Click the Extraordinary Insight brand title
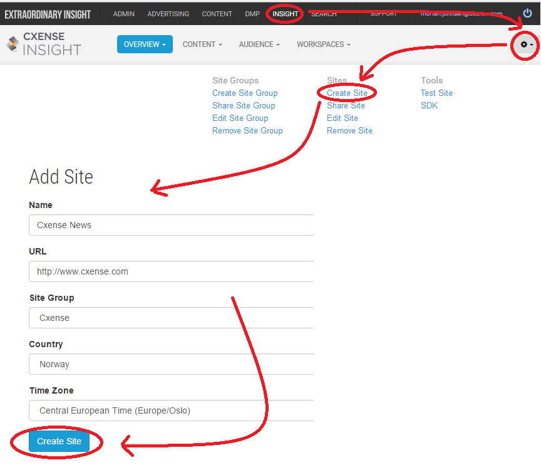541x465 pixels. point(48,14)
